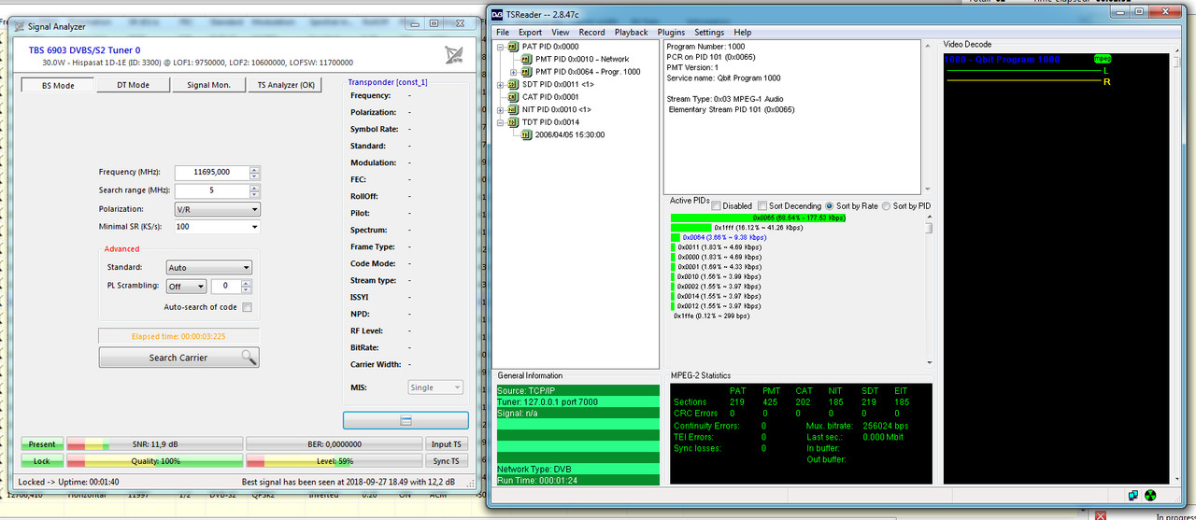Toggle the Auto-search of code checkbox
The height and width of the screenshot is (520, 1196).
pos(248,307)
